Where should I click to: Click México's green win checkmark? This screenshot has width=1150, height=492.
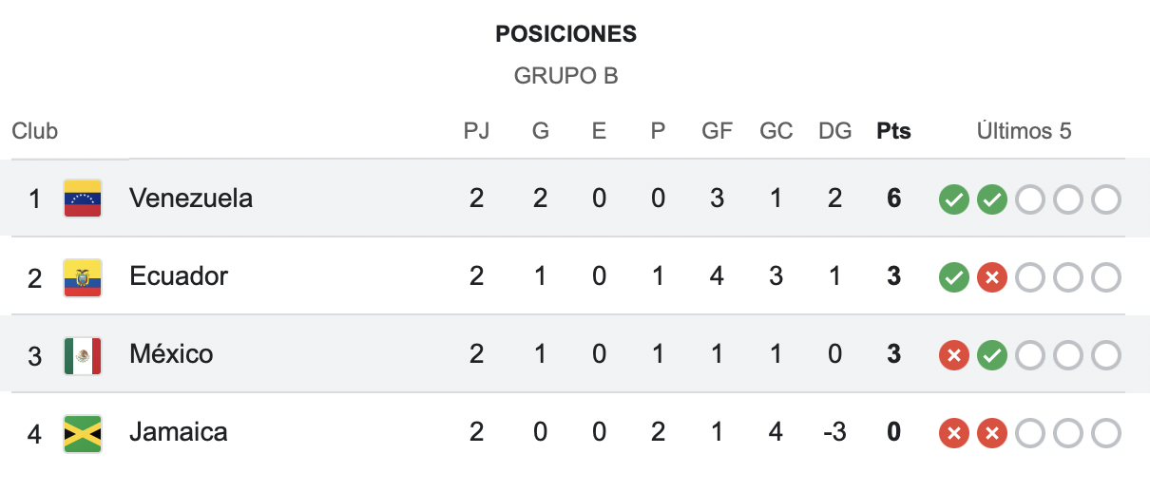[992, 355]
